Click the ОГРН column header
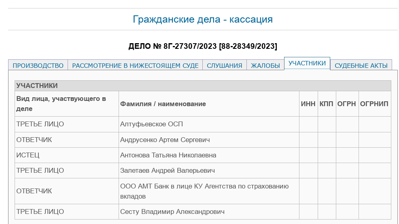This screenshot has height=224, width=399. coord(347,104)
